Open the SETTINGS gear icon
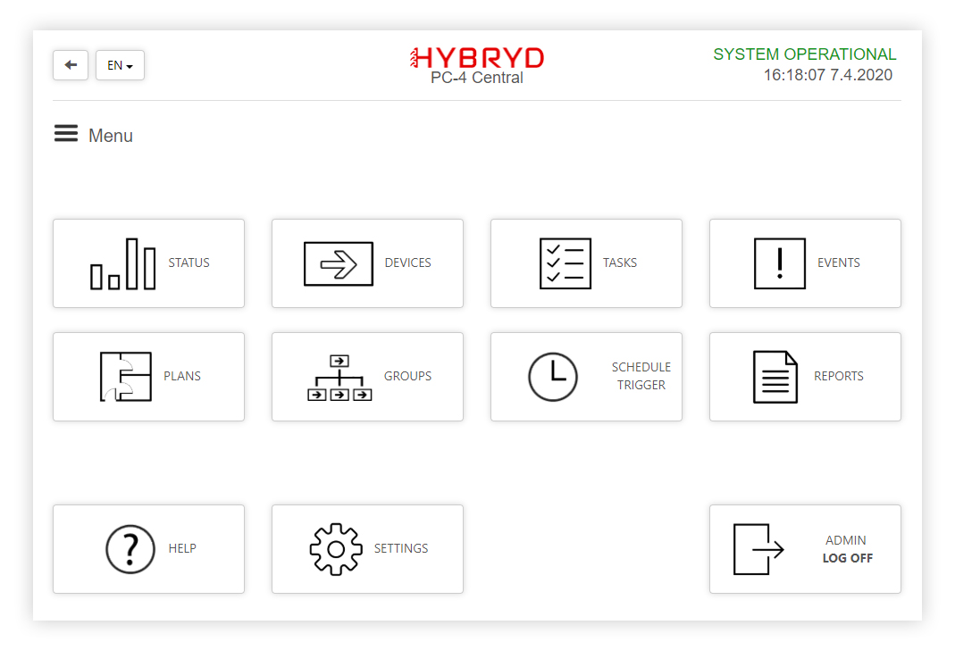Image resolution: width=955 pixels, height=650 pixels. (x=336, y=549)
